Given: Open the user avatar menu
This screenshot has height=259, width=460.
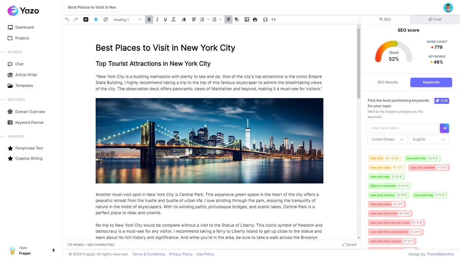Looking at the screenshot, I should [448, 7].
